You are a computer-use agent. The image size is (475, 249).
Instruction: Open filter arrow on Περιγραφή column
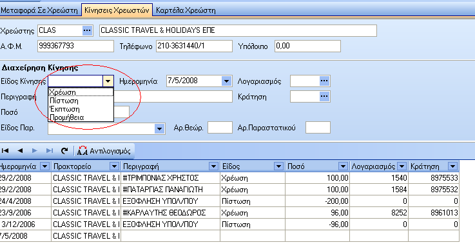(213, 166)
